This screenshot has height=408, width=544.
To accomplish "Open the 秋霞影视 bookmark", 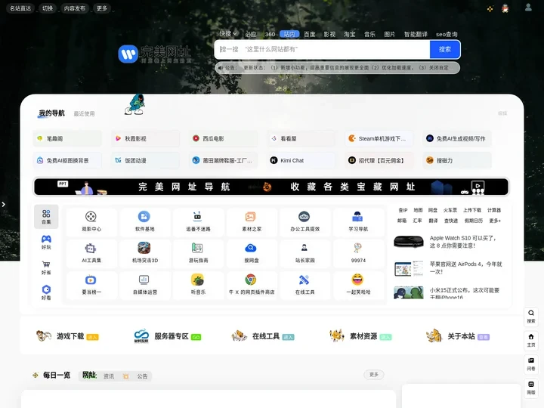I will tap(145, 138).
